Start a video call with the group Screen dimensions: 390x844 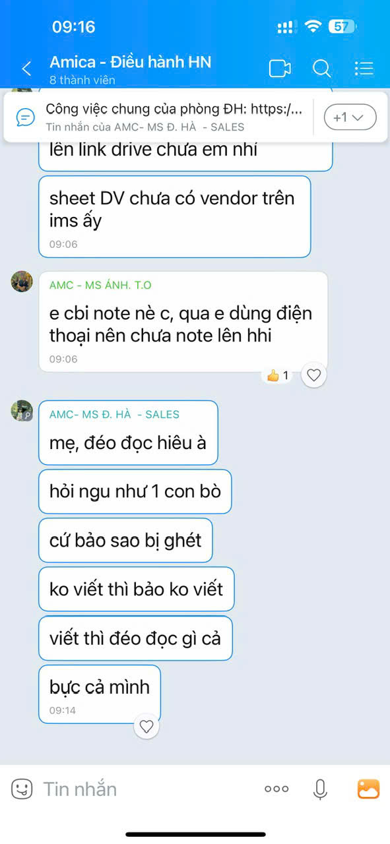tap(280, 69)
